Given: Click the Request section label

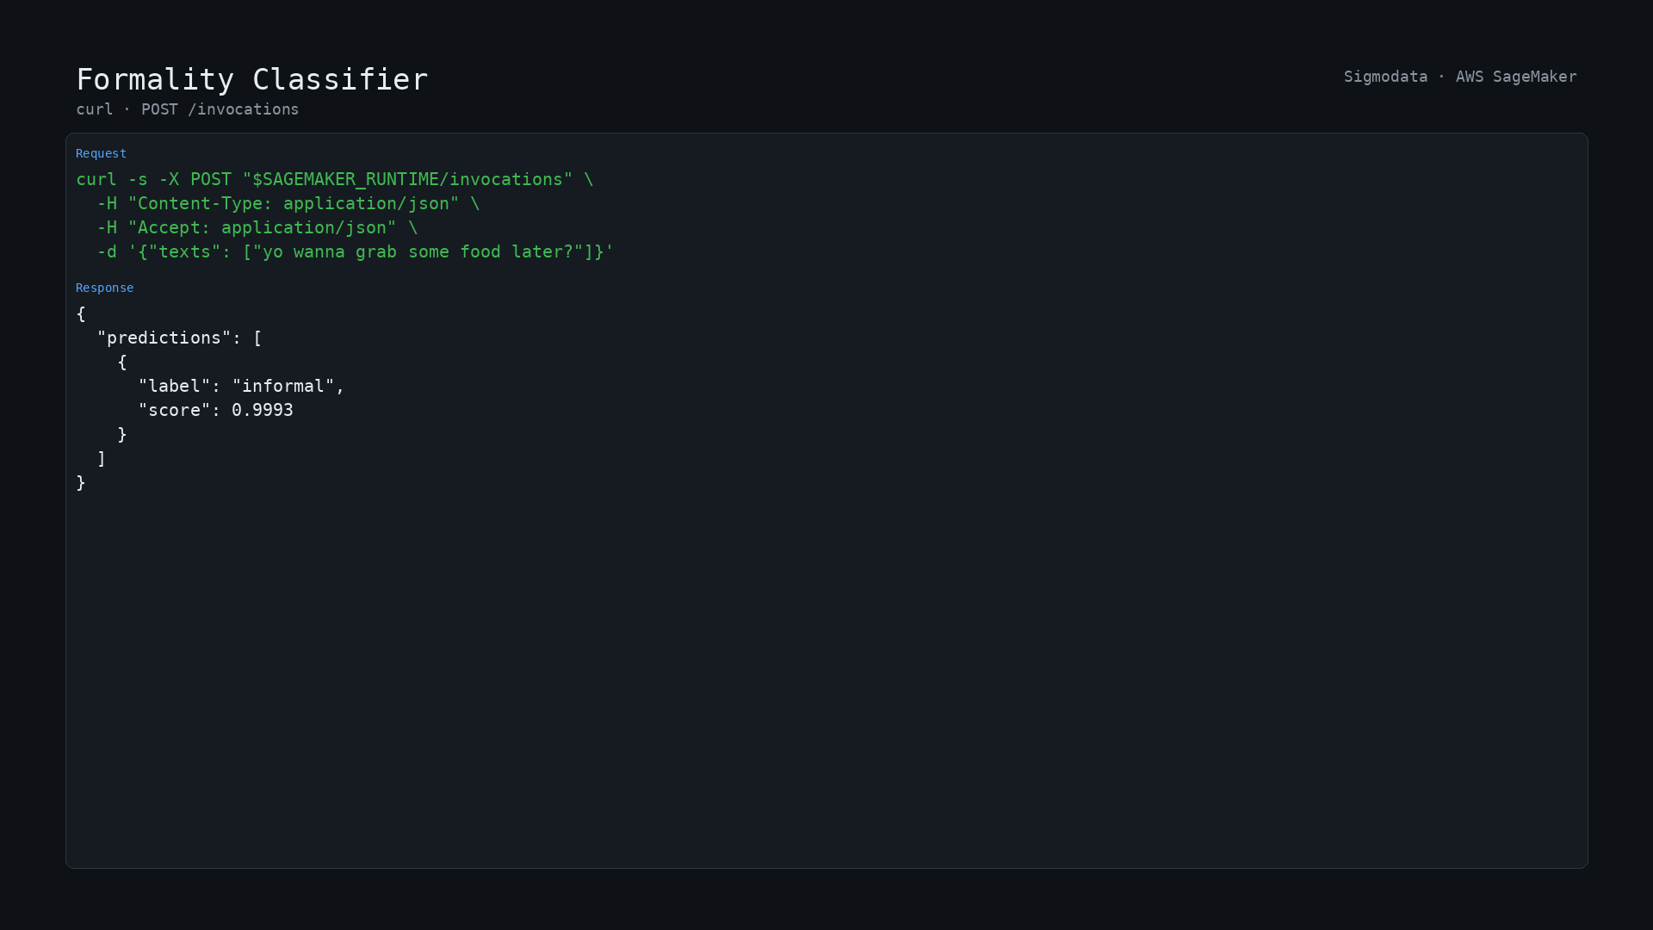Looking at the screenshot, I should (101, 153).
